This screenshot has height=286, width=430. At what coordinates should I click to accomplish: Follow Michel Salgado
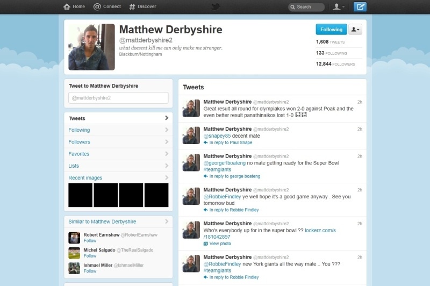point(90,256)
